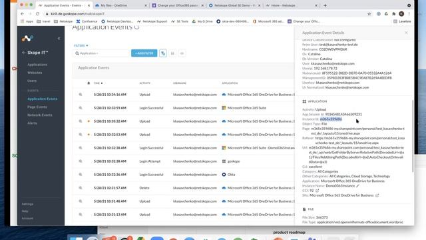Click the browser address bar
The height and width of the screenshot is (240, 426).
coord(205,13)
